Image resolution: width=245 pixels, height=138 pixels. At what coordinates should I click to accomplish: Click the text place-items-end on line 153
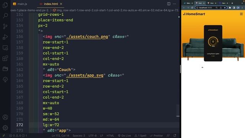coord(56,20)
